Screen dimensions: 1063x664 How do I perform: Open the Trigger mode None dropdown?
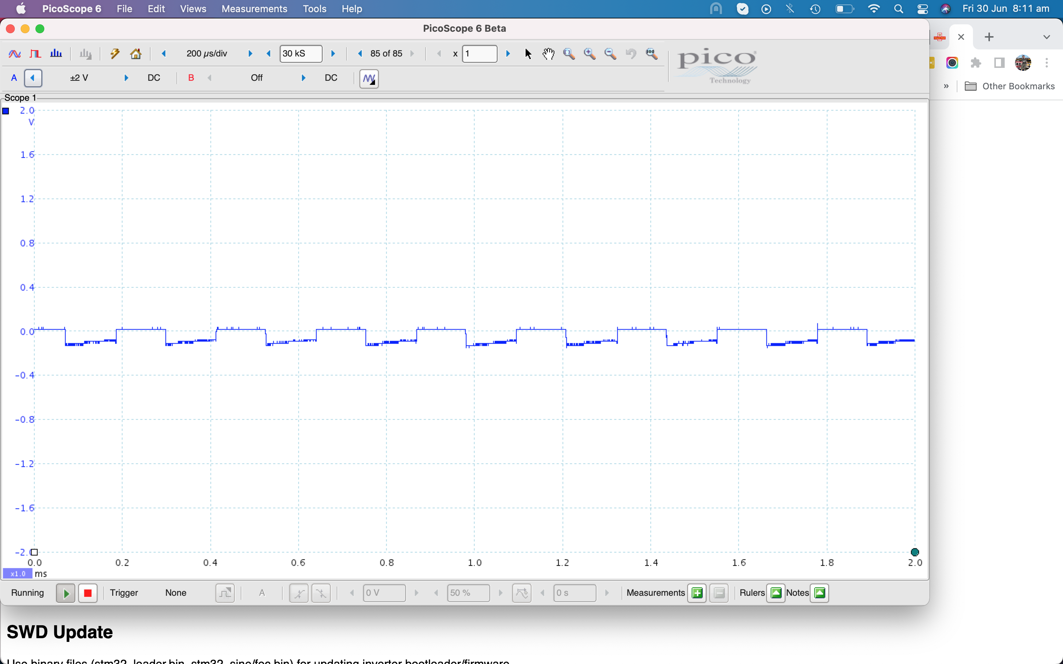[176, 593]
